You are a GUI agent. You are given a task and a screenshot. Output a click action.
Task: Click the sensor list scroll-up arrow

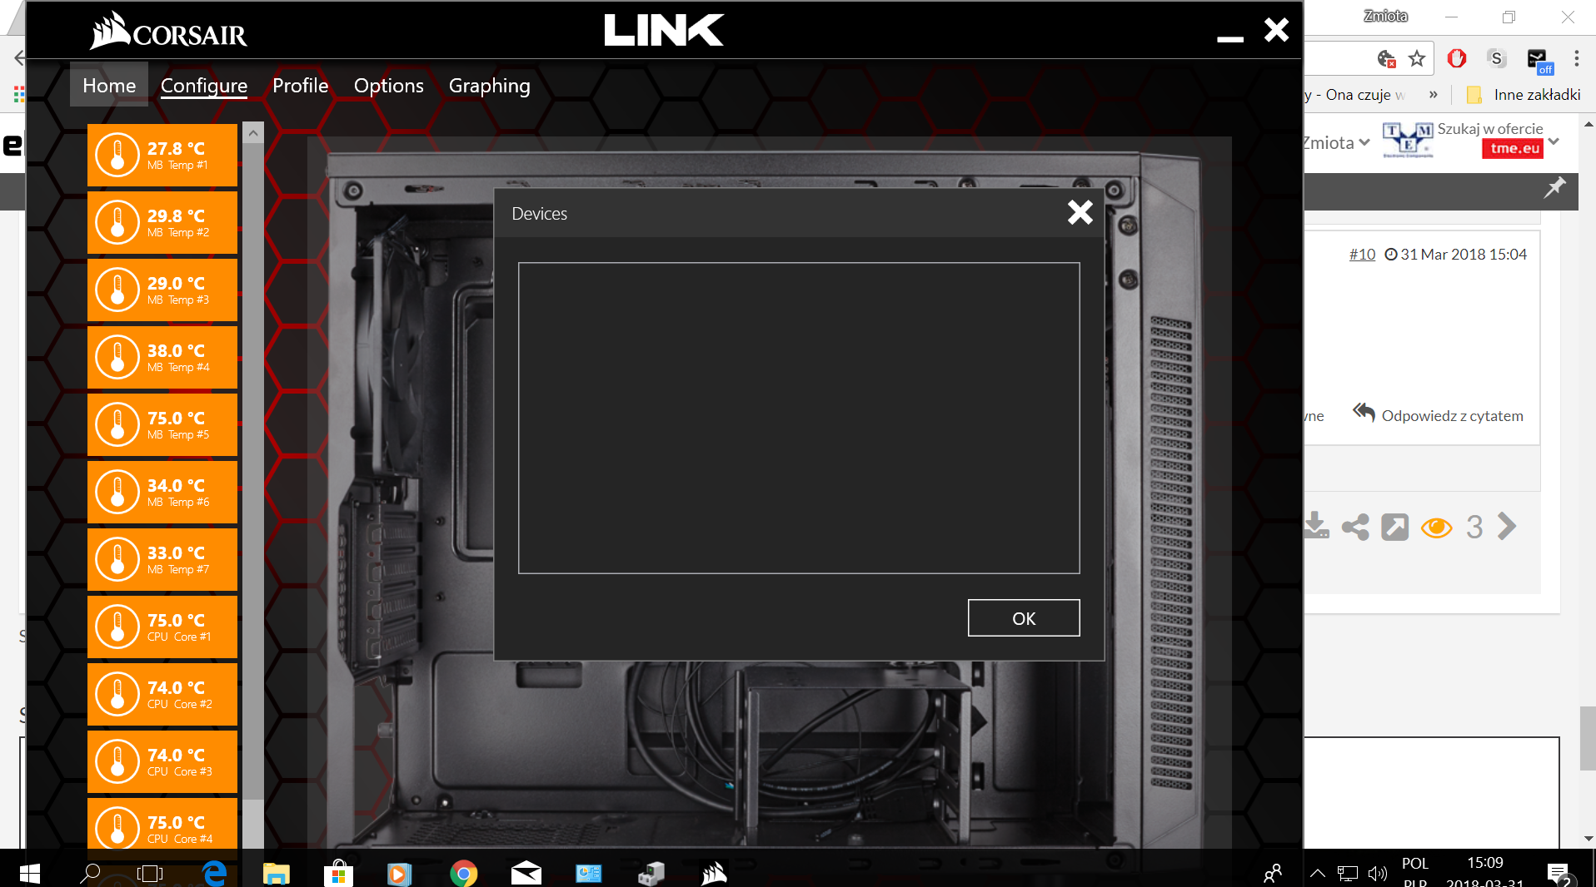(x=253, y=132)
